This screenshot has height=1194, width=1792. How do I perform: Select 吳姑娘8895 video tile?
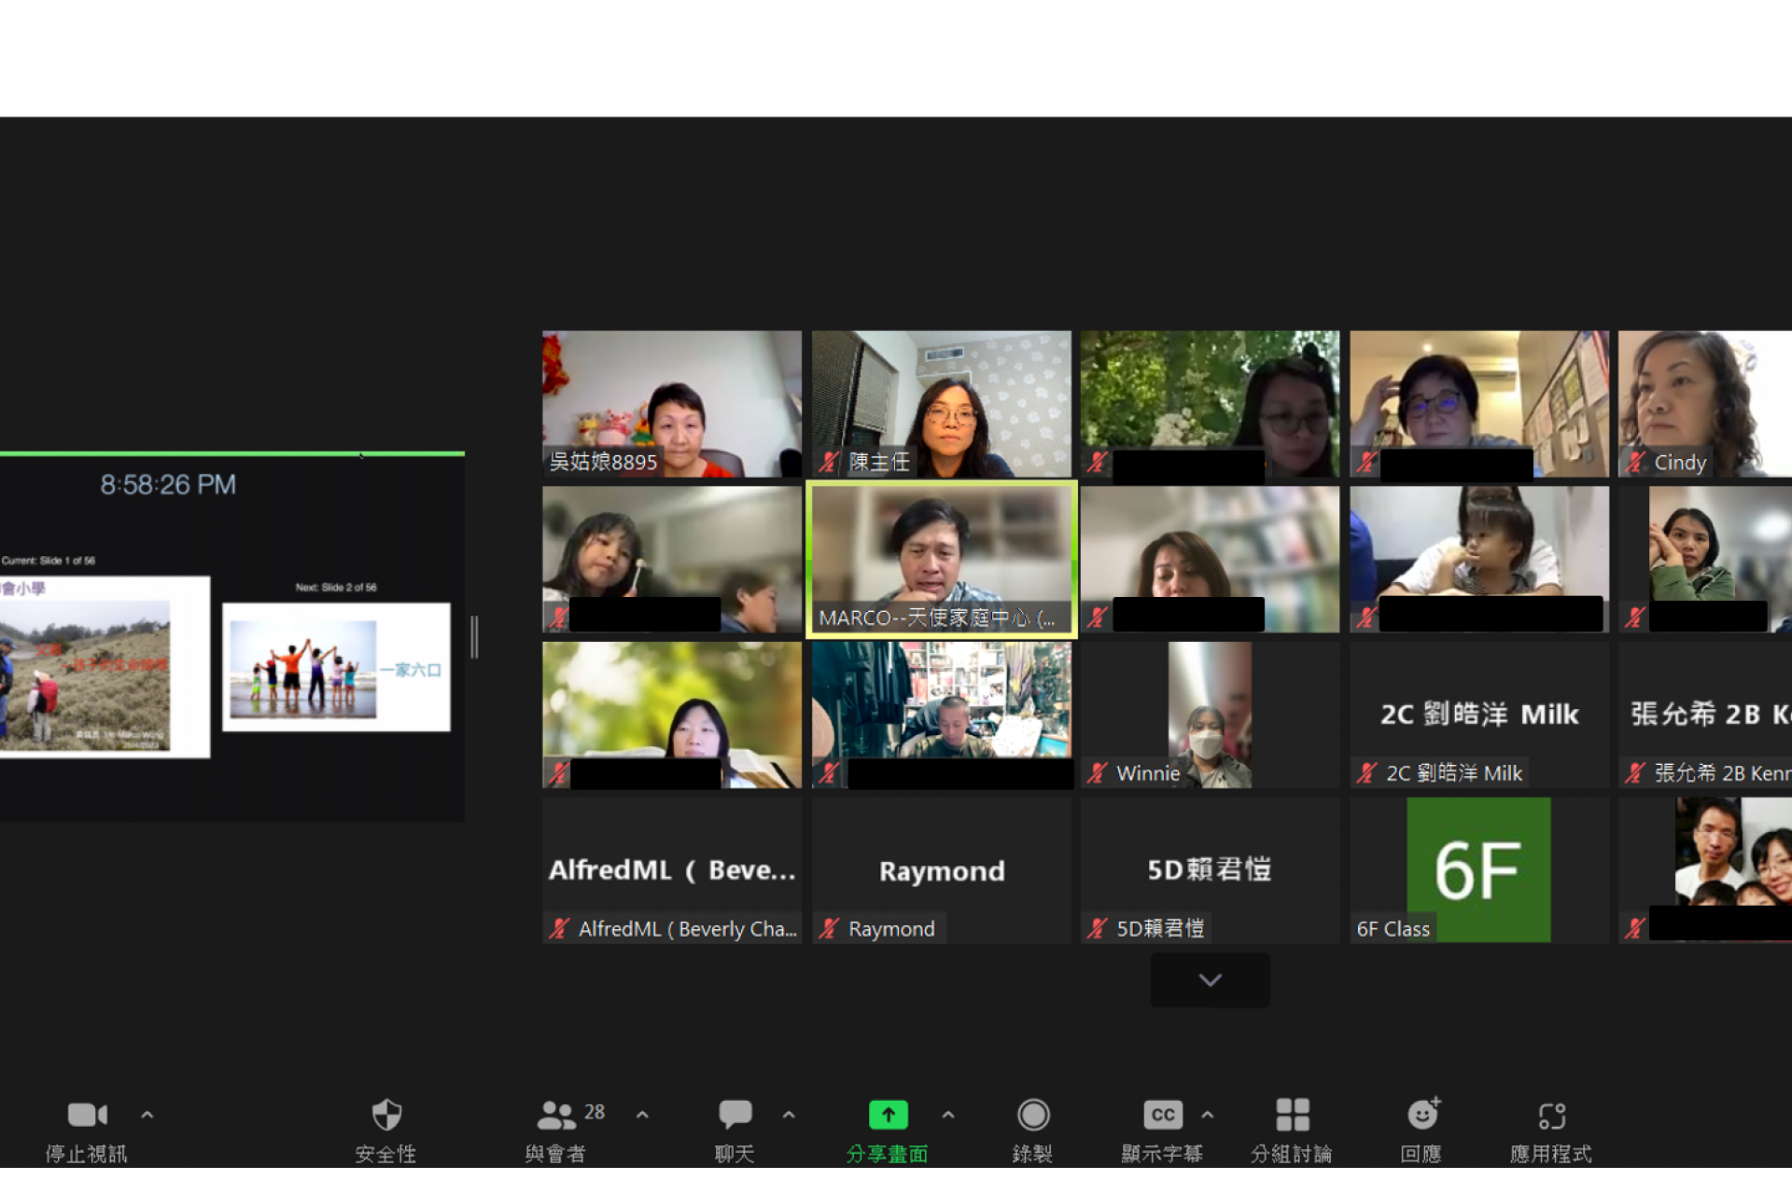pos(672,404)
